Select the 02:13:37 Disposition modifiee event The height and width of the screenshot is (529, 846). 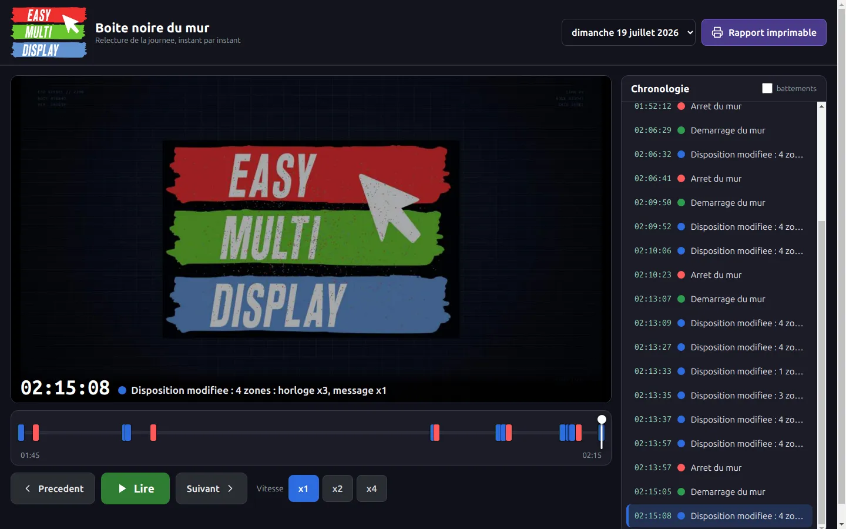pyautogui.click(x=719, y=420)
